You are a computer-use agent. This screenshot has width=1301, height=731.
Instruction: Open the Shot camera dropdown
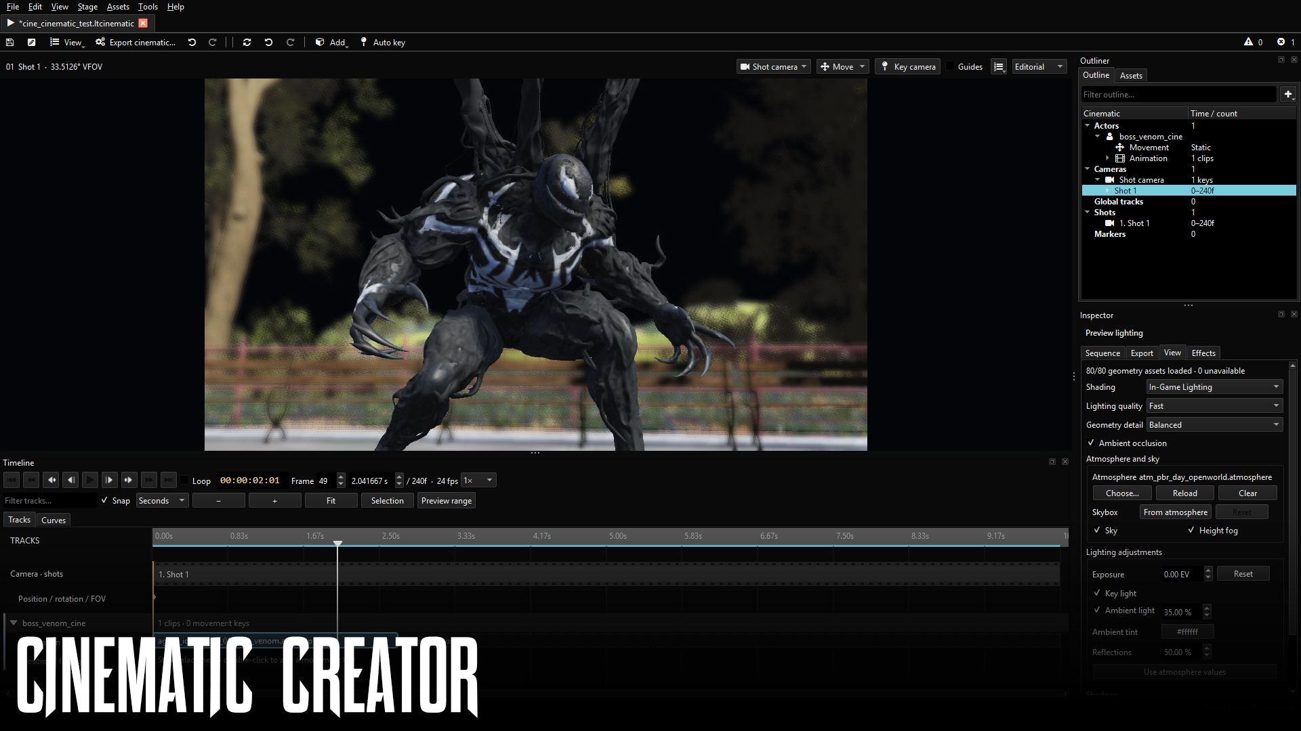click(773, 66)
